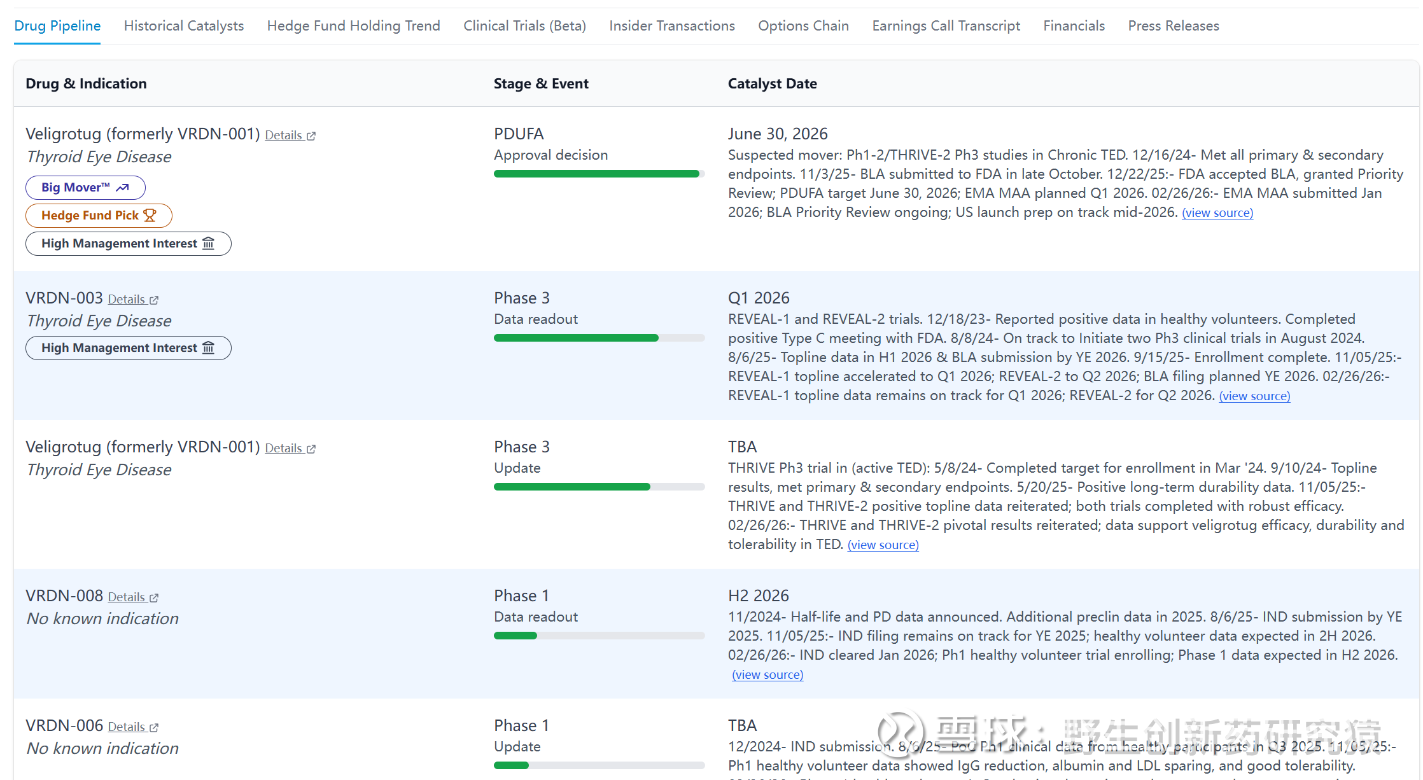Click the Hedge Fund Pick trophy icon
This screenshot has height=780, width=1423.
[150, 215]
